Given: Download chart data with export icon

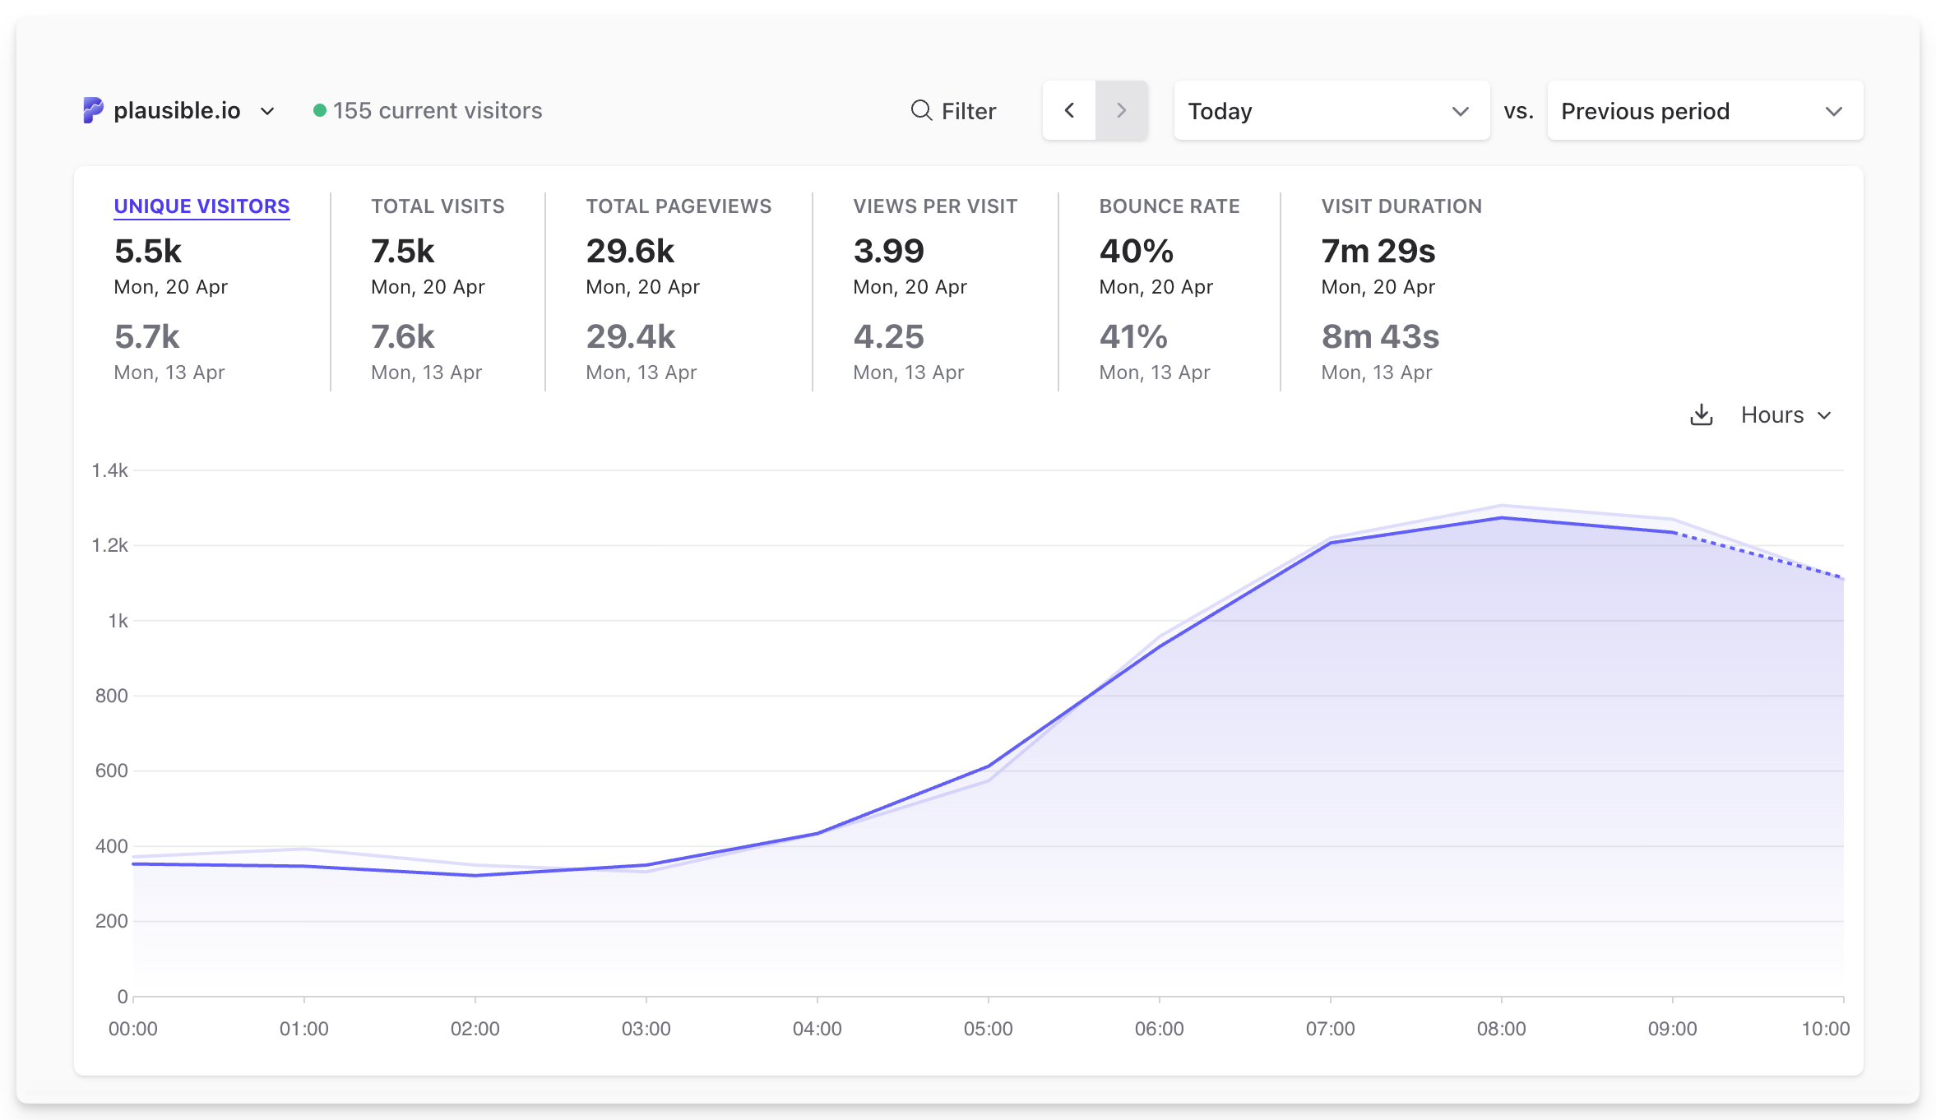Looking at the screenshot, I should 1701,415.
